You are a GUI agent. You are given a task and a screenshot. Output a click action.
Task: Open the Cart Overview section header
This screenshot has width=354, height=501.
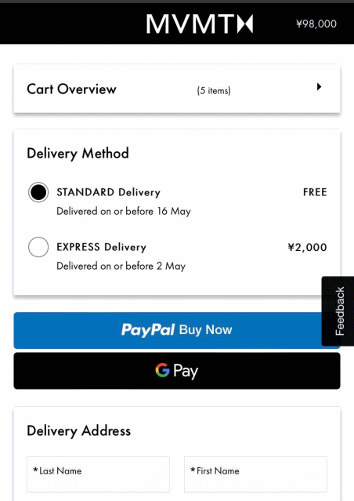tap(71, 89)
